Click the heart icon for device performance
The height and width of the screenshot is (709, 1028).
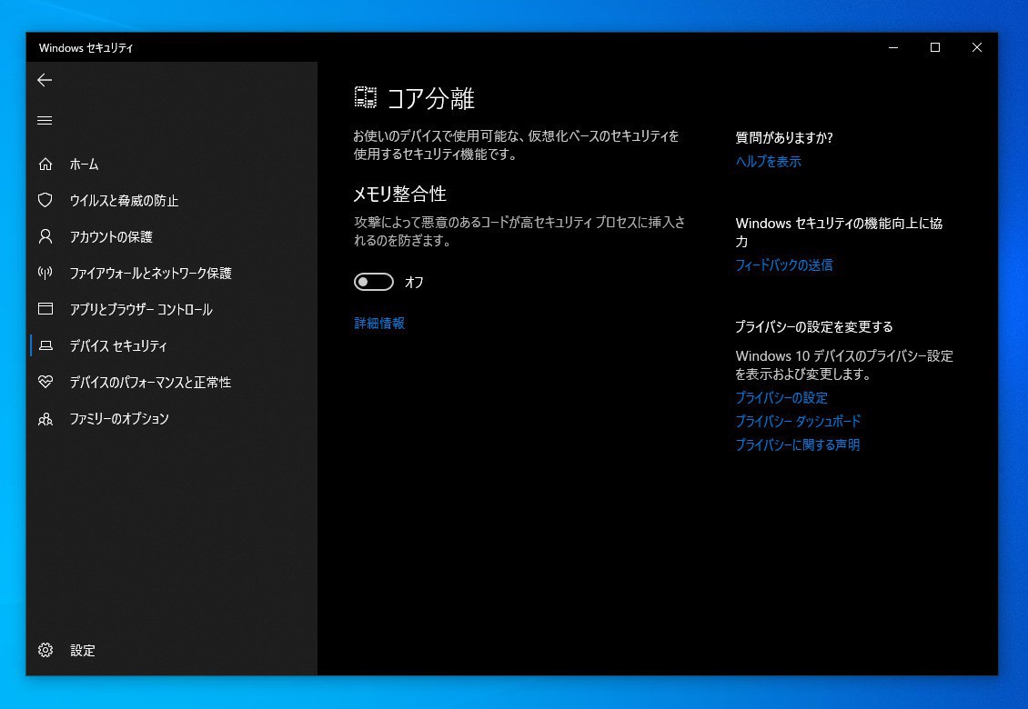(x=45, y=382)
